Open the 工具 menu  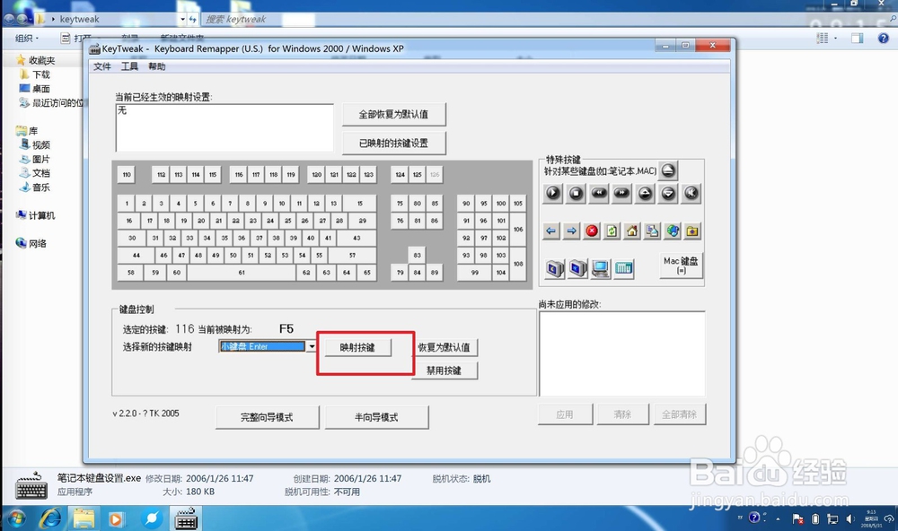tap(129, 66)
